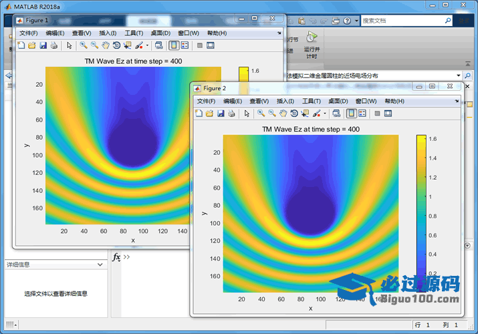
Task: Click paste icon in MATLAB quick access toolbar
Action: (302, 21)
